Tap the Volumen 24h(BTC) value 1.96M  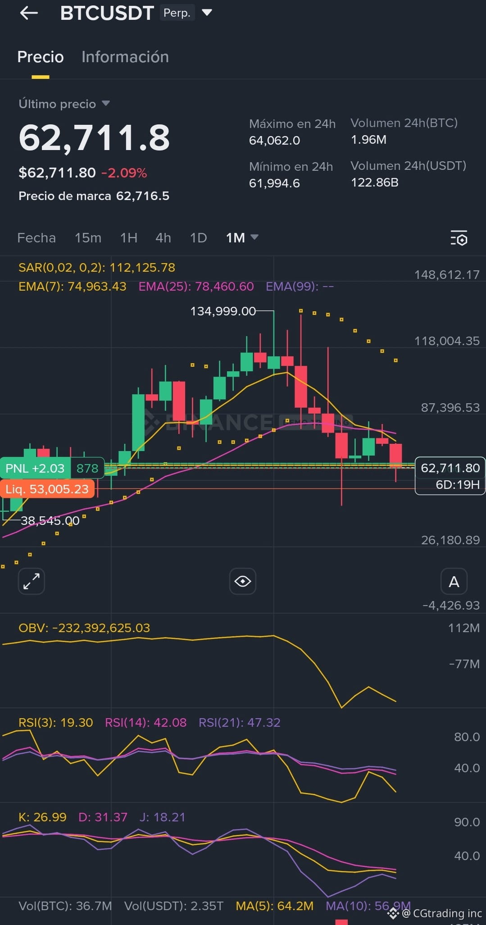(x=368, y=140)
